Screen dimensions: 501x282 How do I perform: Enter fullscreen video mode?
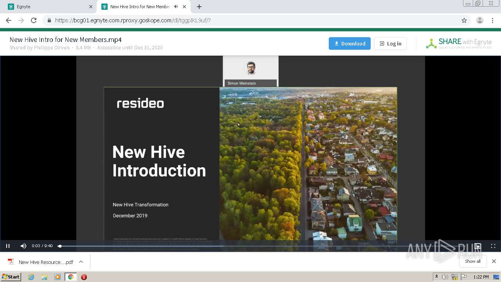pyautogui.click(x=493, y=246)
